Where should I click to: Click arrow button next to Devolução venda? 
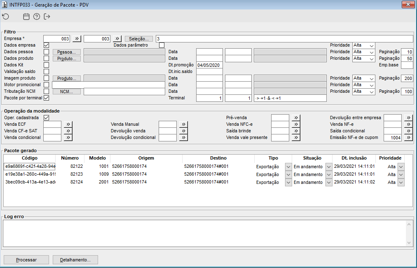[183, 131]
